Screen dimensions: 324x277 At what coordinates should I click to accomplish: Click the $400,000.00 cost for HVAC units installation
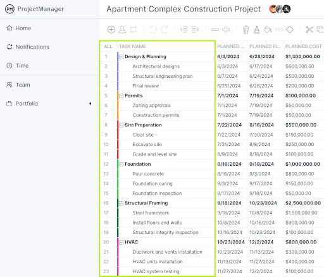tap(299, 261)
